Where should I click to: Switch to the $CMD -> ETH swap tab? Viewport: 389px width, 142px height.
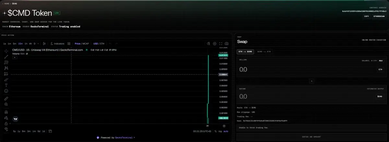[264, 52]
